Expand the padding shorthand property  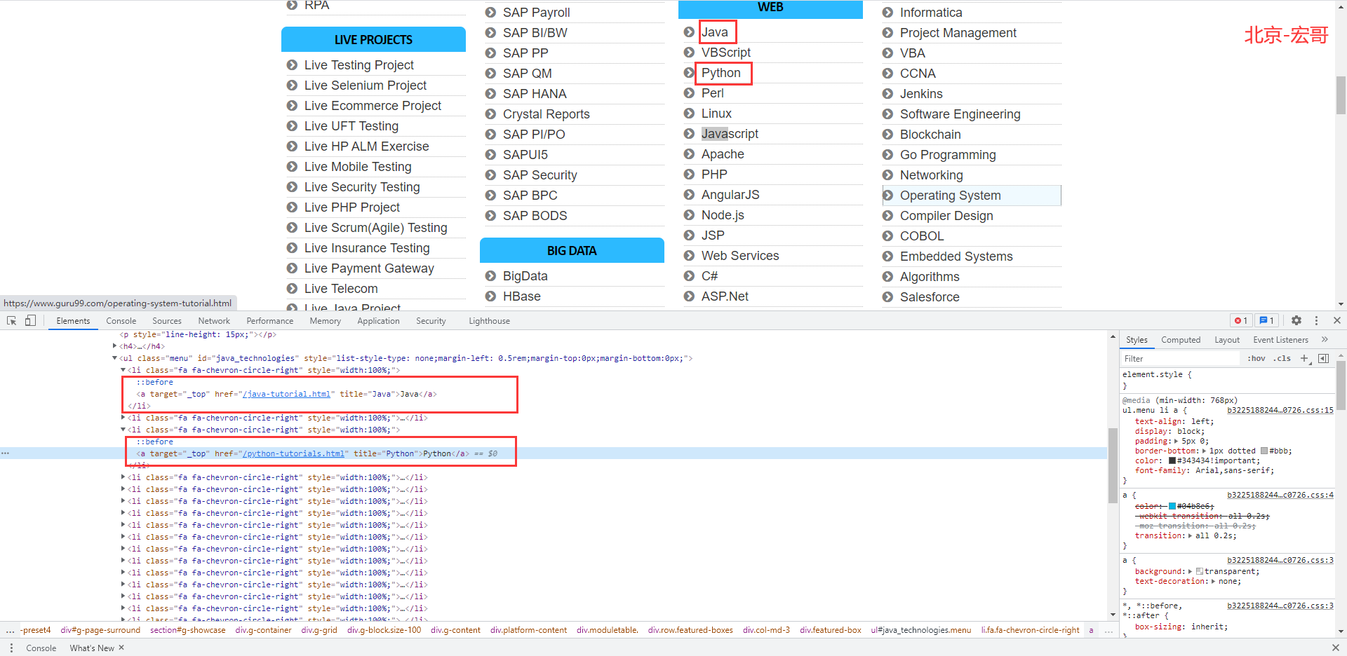pos(1177,442)
